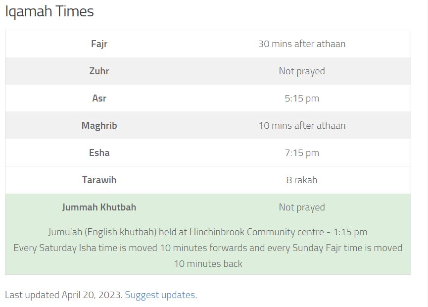
Task: Select the Tarawih row label
Action: point(99,180)
